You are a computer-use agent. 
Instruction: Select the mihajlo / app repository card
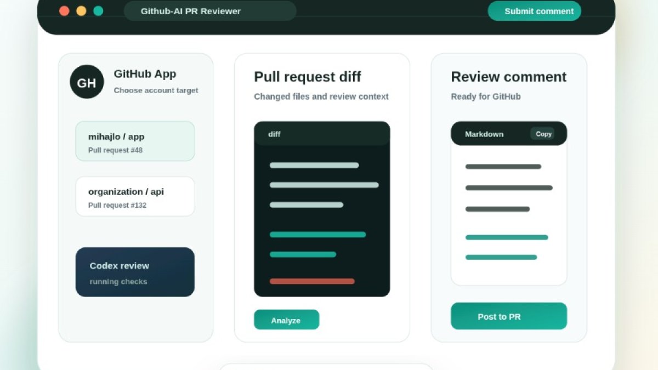click(135, 141)
